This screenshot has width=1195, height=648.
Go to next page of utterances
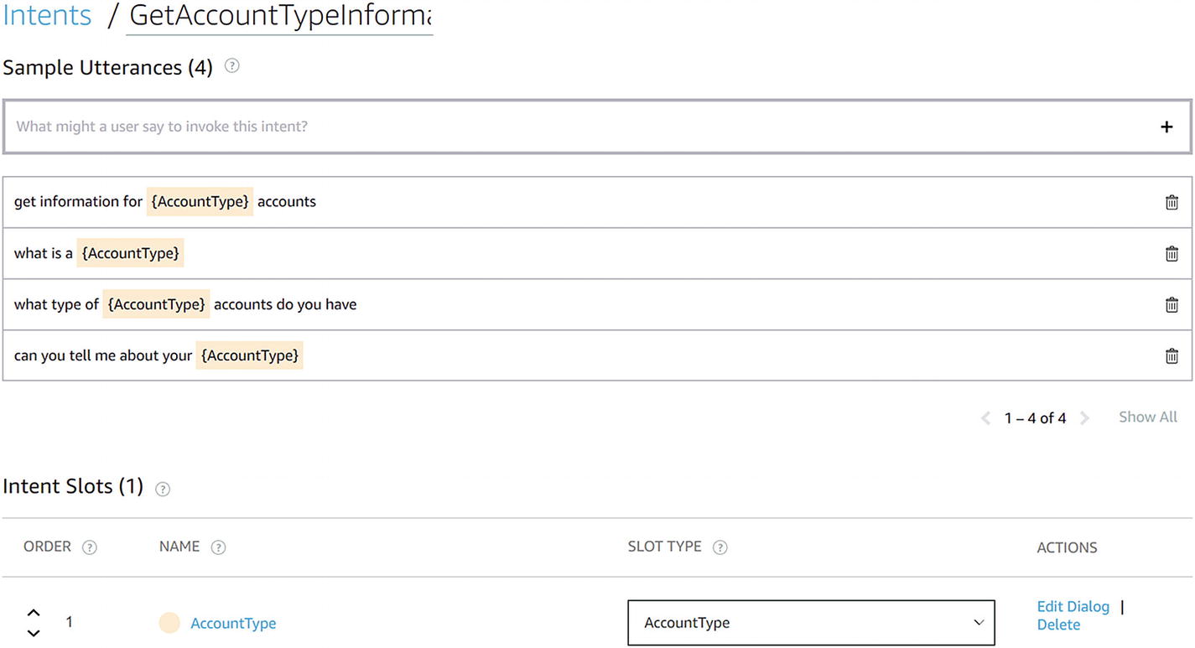pos(1084,417)
